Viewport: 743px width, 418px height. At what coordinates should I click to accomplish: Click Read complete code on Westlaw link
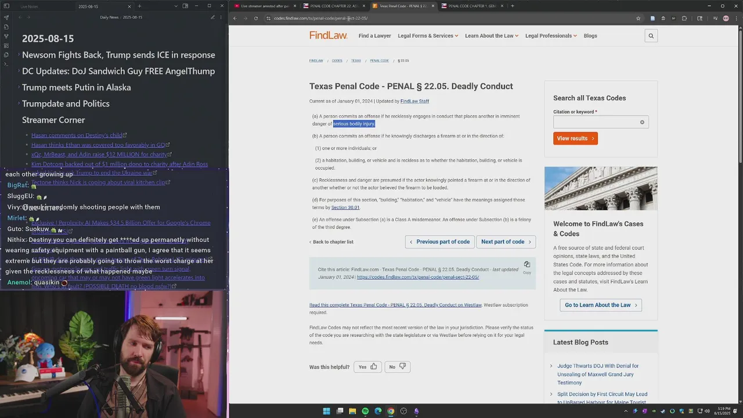tap(395, 305)
